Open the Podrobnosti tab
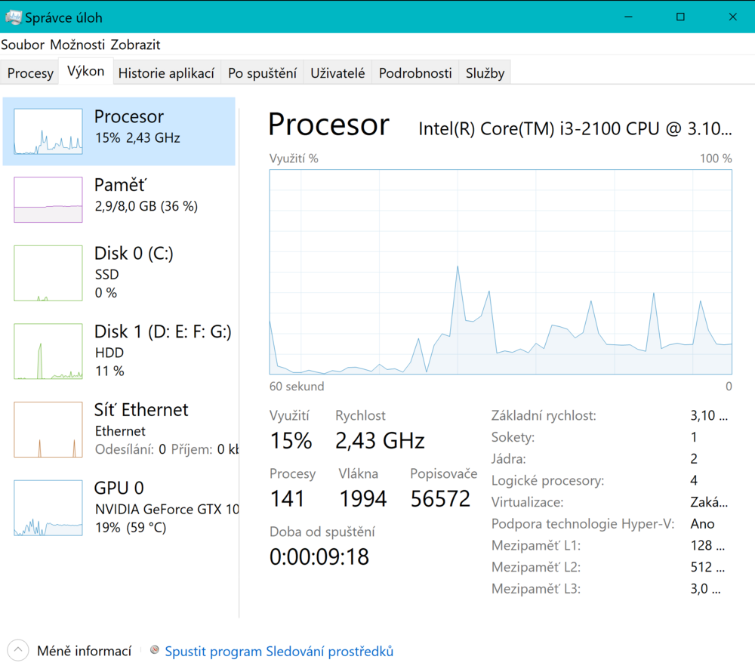 [415, 73]
